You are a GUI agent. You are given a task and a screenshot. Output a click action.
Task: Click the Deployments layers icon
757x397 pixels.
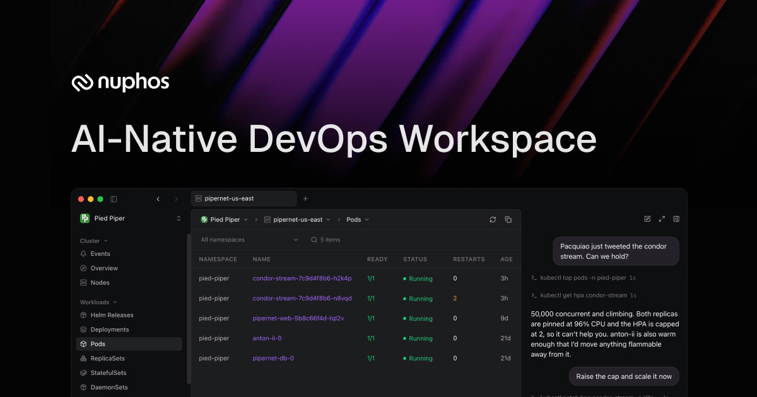point(84,330)
